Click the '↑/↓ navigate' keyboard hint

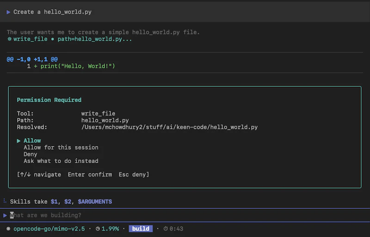point(41,175)
